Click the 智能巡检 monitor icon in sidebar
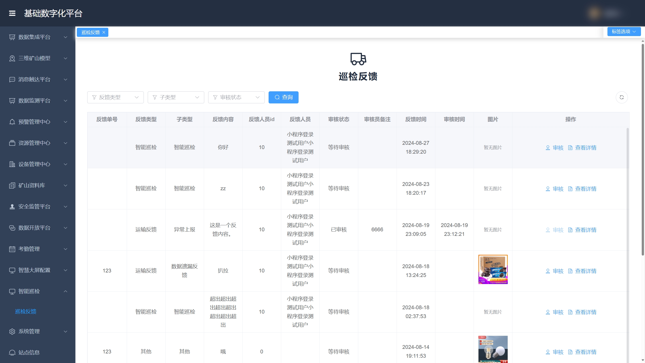645x363 pixels. 12,292
